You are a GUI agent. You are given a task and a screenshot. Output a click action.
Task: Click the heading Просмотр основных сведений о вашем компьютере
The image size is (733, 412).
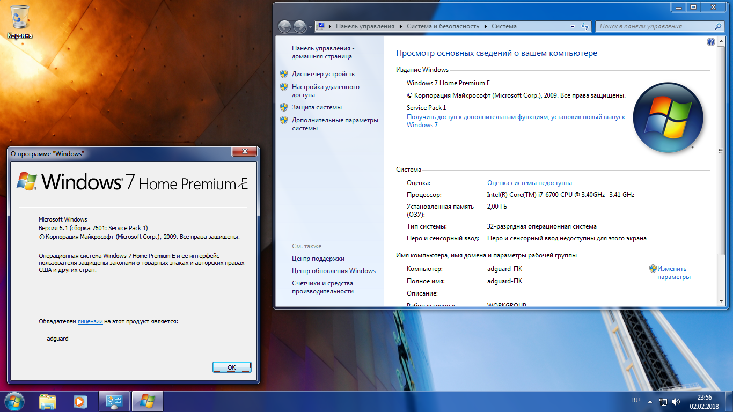click(496, 53)
